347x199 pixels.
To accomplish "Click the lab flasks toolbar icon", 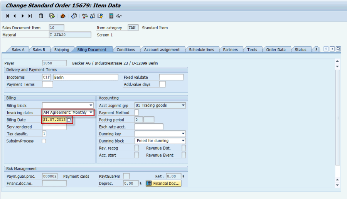I will 93,16.
